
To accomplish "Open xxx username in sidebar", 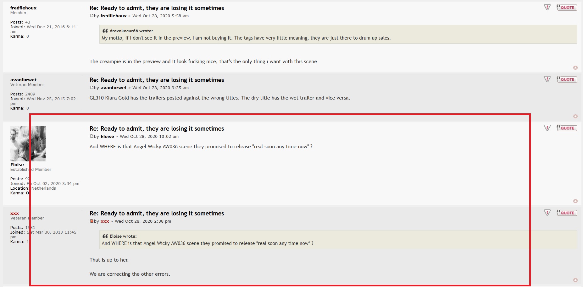I will coord(14,214).
